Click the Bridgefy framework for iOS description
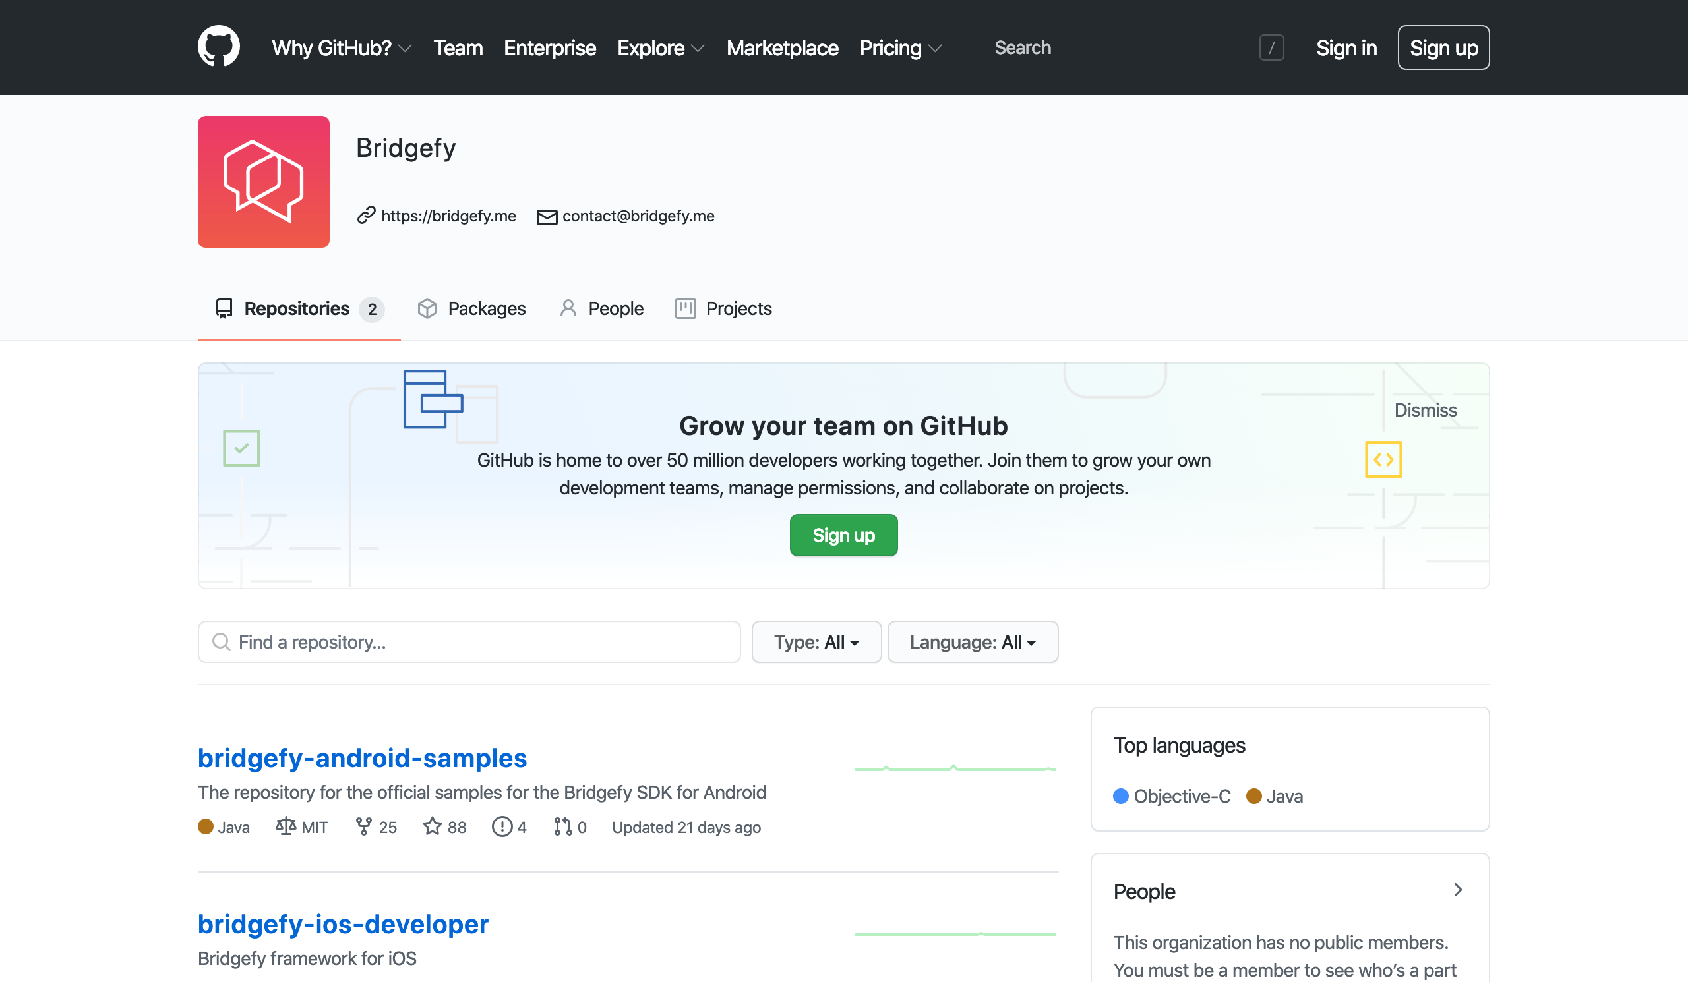1688x982 pixels. (307, 958)
